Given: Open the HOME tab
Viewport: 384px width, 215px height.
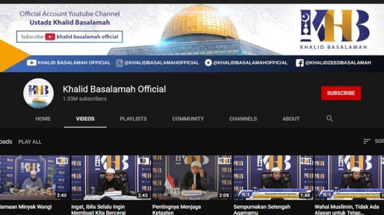Looking at the screenshot, I should pos(43,119).
